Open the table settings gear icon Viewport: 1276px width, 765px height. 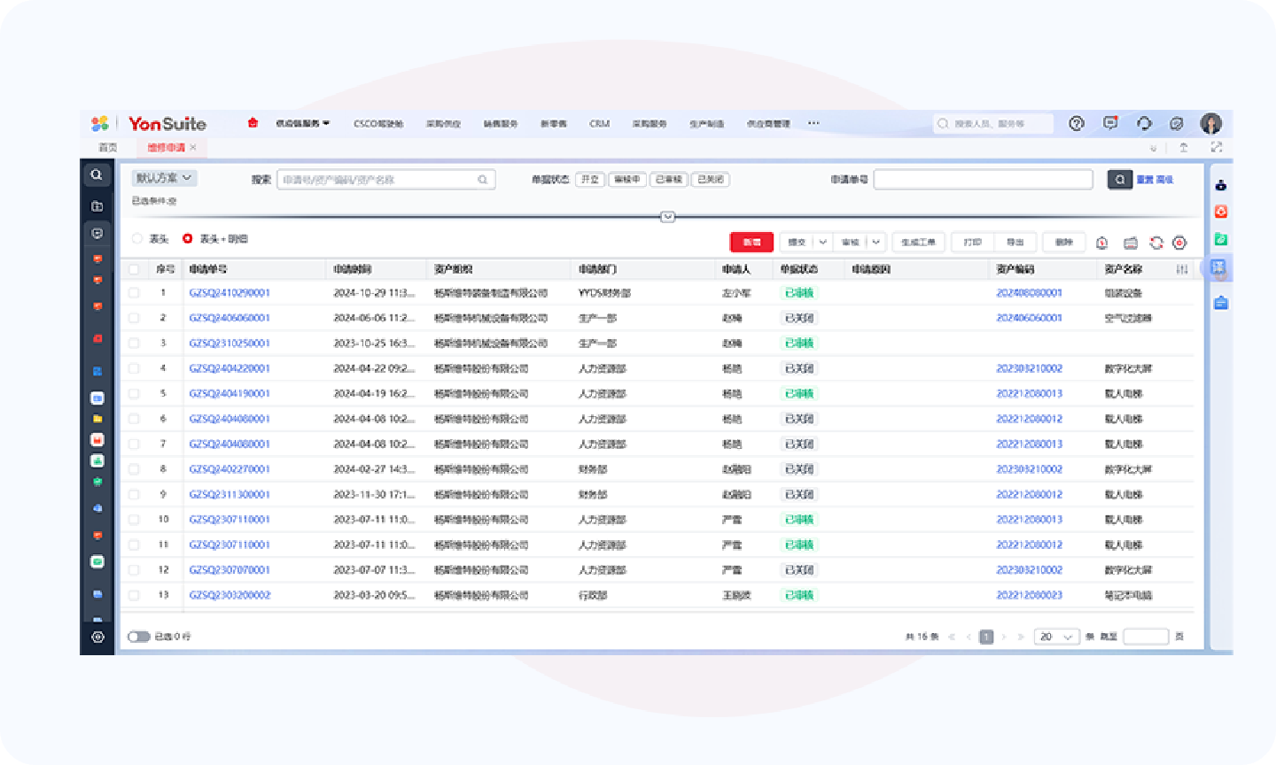pyautogui.click(x=1179, y=243)
